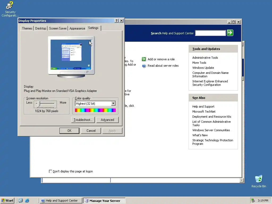Open Read about server roles link

point(163,66)
